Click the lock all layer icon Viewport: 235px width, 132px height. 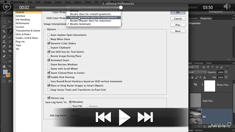coord(204,77)
